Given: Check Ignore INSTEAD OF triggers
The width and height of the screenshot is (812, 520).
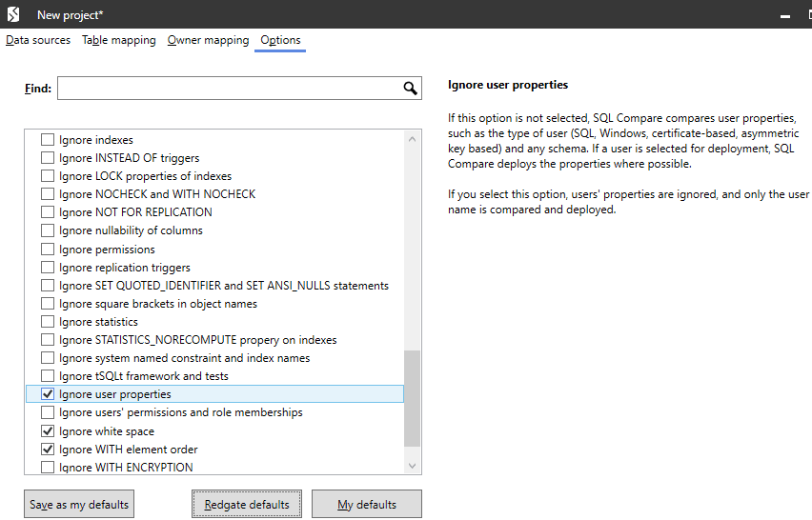Looking at the screenshot, I should click(48, 158).
